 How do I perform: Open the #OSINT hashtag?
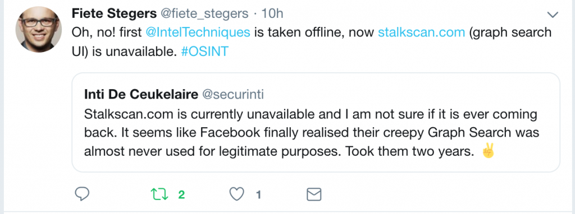click(x=205, y=52)
